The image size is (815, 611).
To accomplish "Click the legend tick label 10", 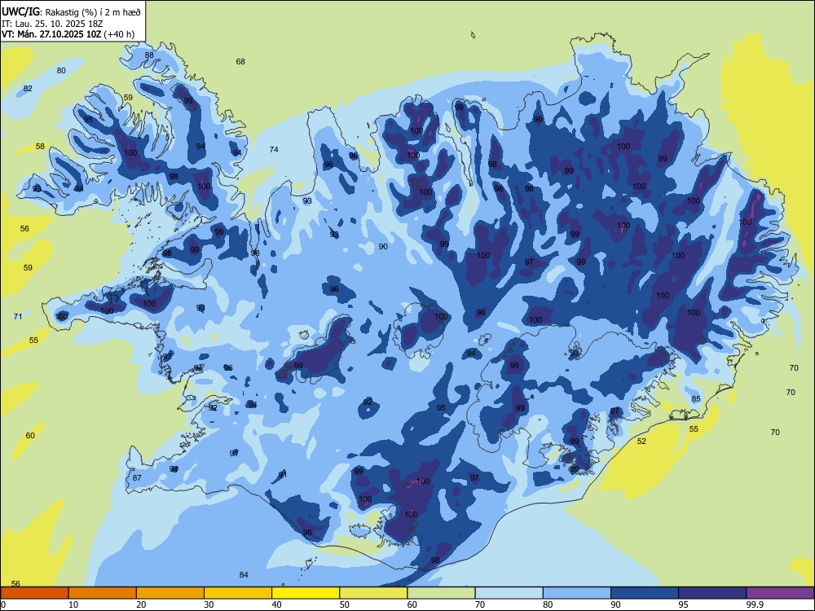I will click(x=73, y=604).
